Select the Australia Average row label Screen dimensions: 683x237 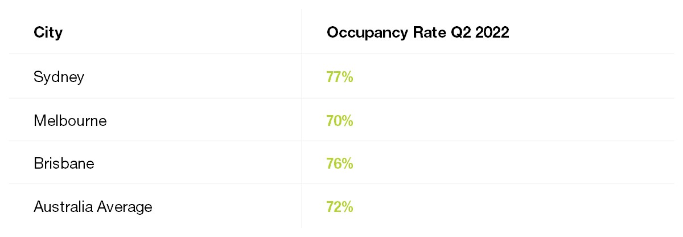tap(93, 207)
